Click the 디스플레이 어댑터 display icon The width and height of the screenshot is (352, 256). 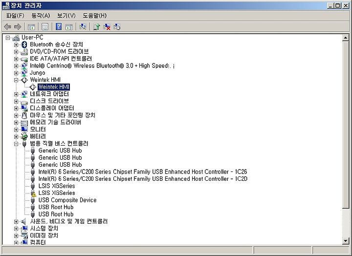pos(24,108)
